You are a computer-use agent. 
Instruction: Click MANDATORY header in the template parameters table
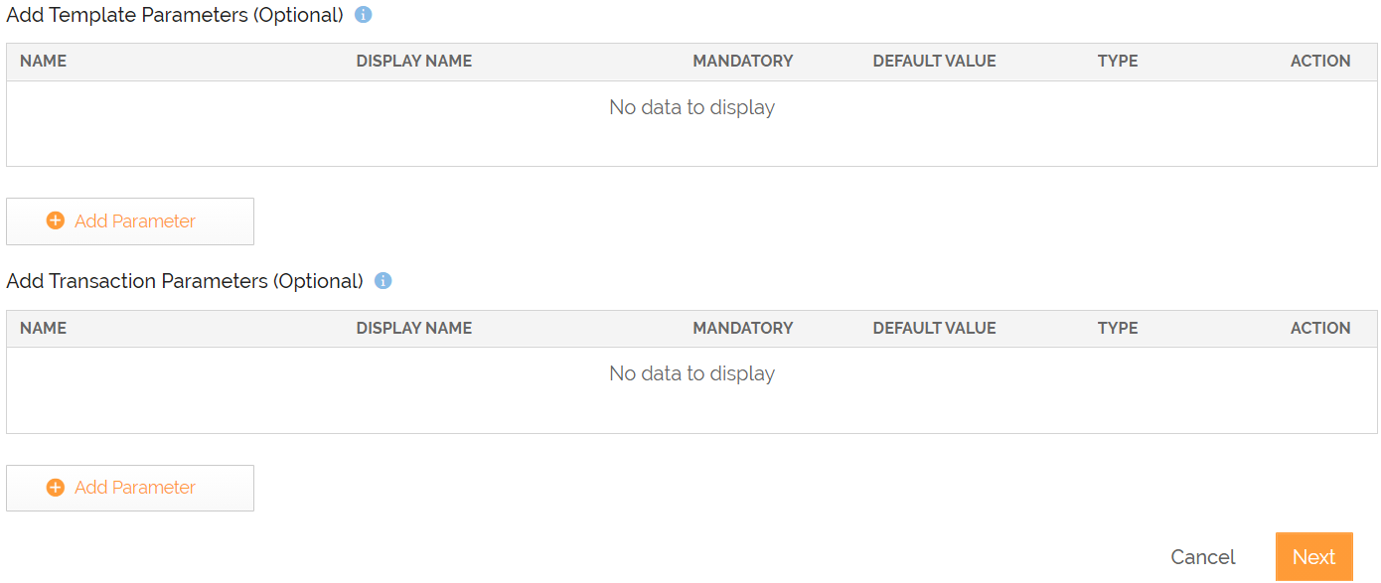coord(743,61)
